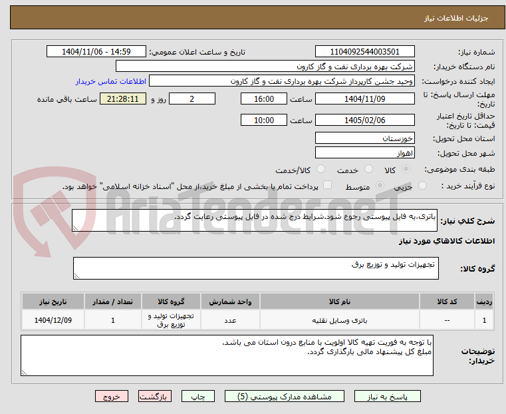506x414 pixels.
Task: Click the announcement date field 1404/11/06 - 14:59
Action: 96,52
